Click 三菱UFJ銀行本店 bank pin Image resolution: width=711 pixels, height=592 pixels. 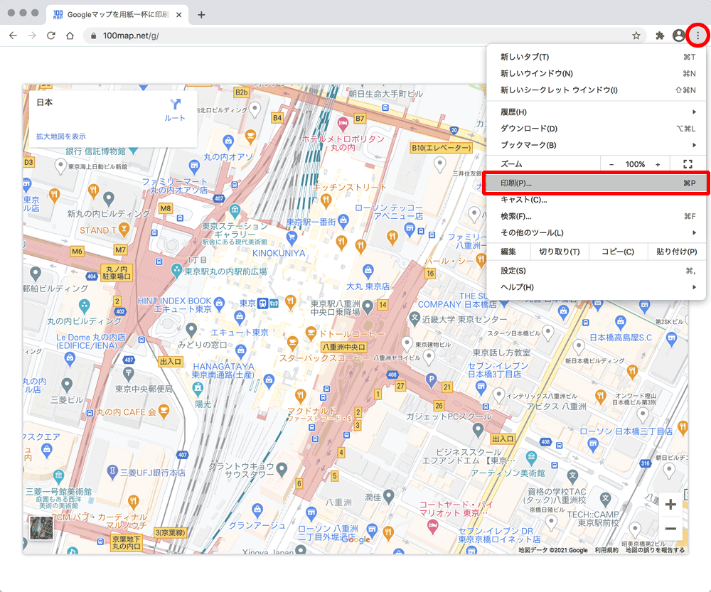pos(112,471)
